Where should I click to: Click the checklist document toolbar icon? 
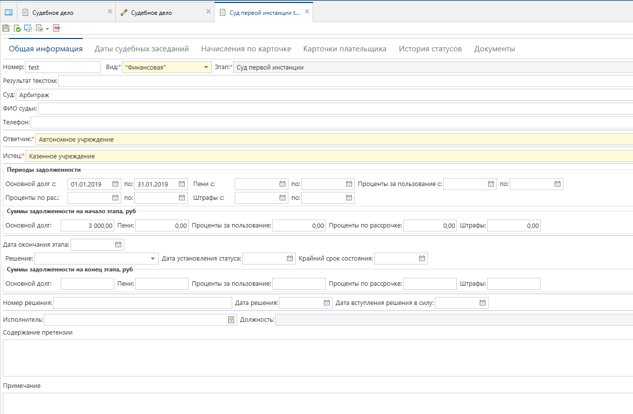click(39, 29)
